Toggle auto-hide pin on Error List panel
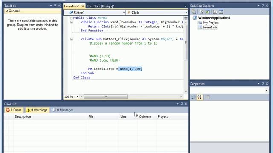 coord(182,104)
